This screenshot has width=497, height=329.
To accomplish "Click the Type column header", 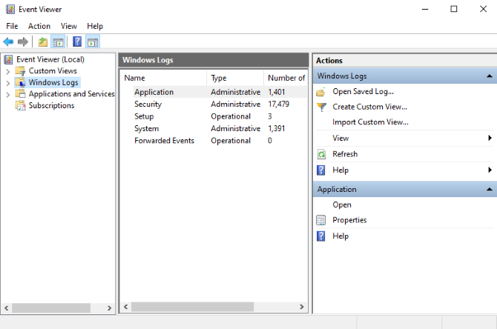I will (x=235, y=78).
